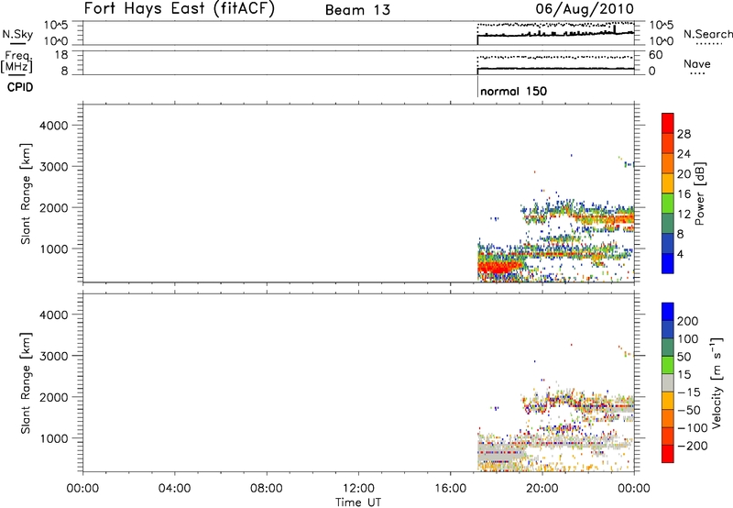Pick the red bottom segment of velocity color bar
The height and width of the screenshot is (508, 733).
point(668,454)
